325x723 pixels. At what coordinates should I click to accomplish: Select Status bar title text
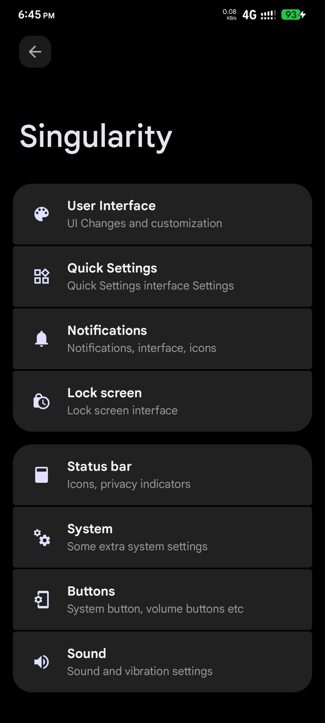(99, 466)
